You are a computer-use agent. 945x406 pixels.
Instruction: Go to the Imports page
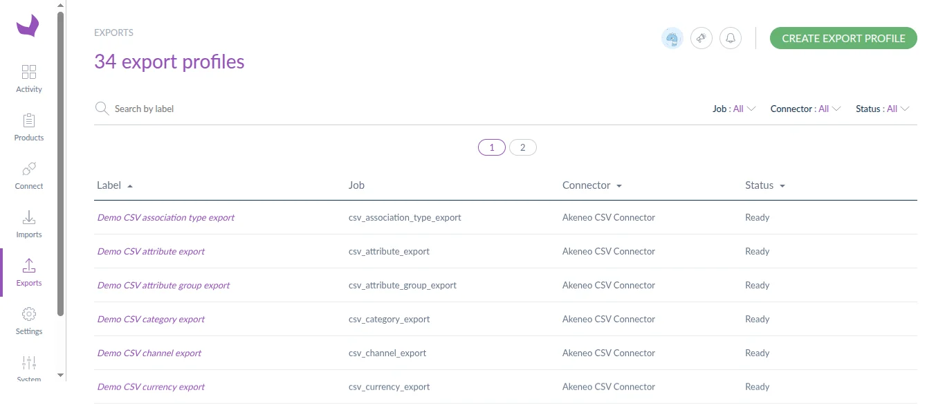click(x=28, y=223)
